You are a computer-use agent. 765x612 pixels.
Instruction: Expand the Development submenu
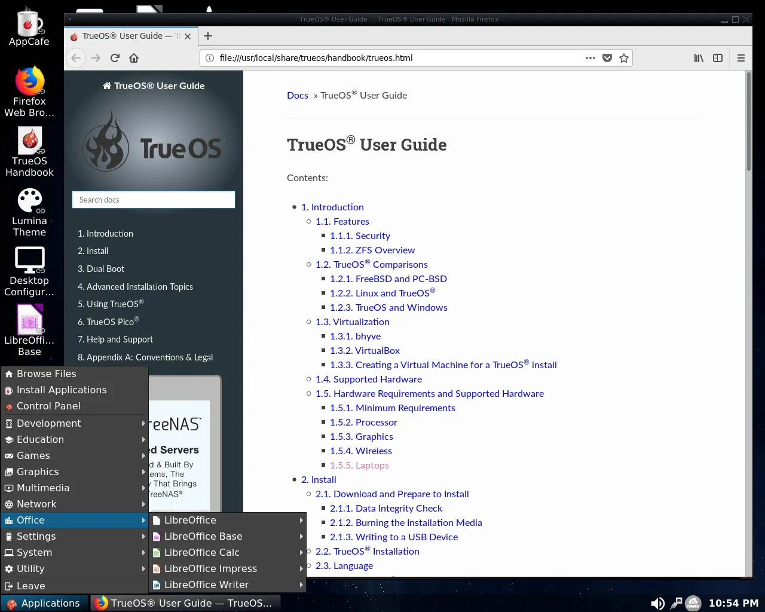[x=75, y=423]
